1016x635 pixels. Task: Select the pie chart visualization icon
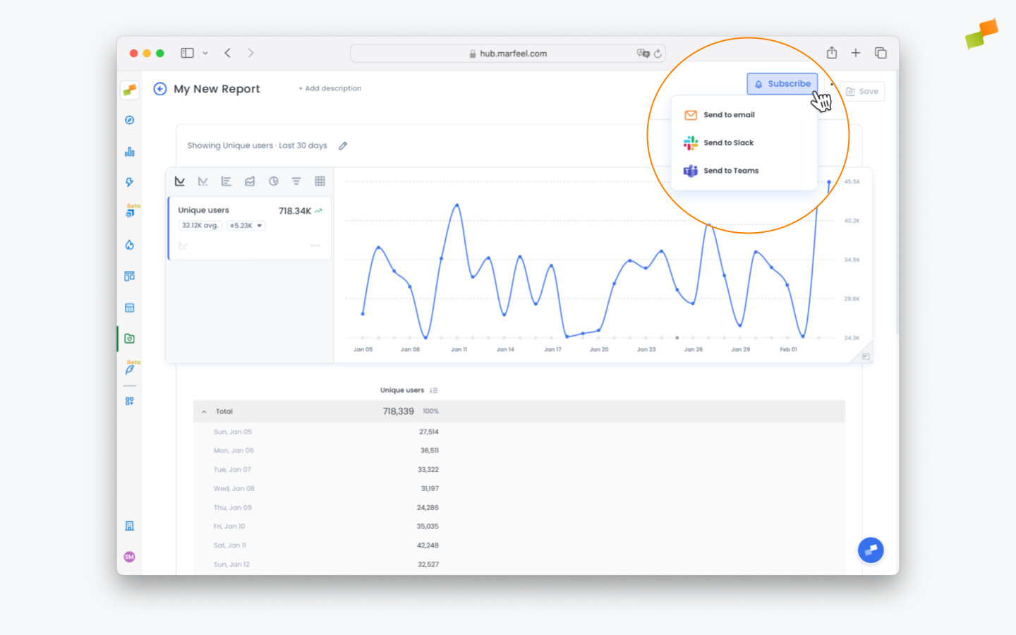pyautogui.click(x=273, y=181)
